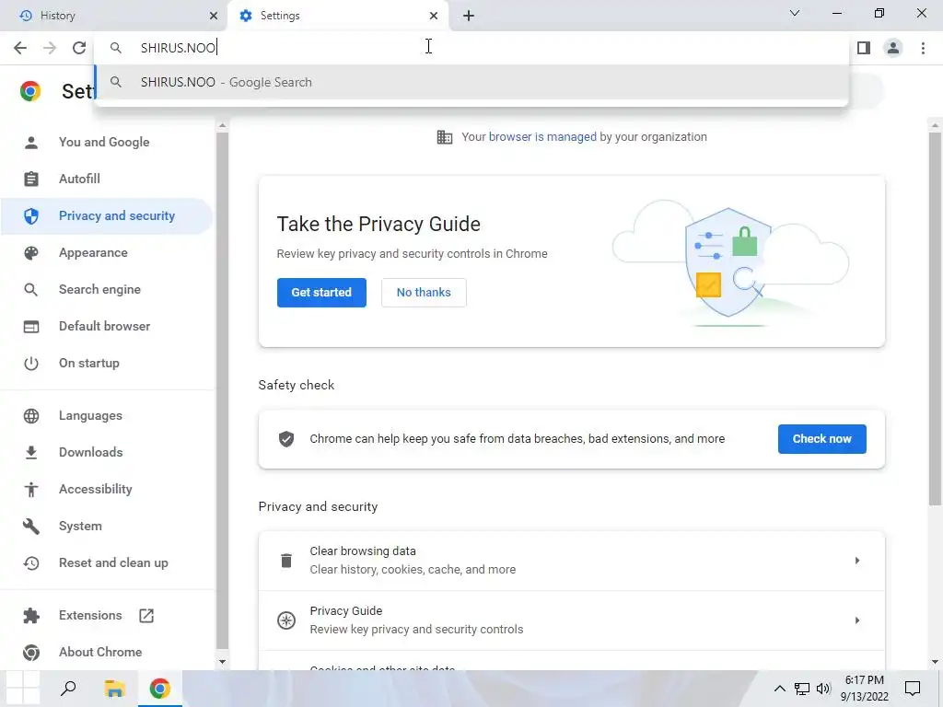Click the You and Google person icon

31,143
